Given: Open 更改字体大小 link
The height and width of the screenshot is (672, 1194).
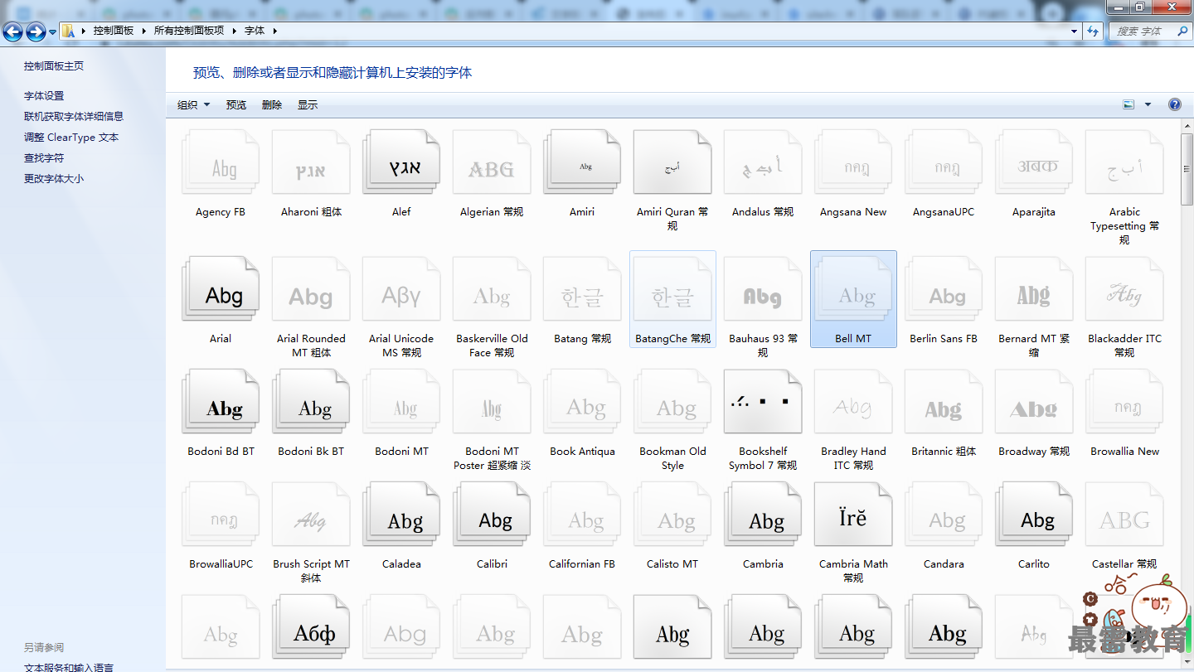Looking at the screenshot, I should tap(54, 179).
